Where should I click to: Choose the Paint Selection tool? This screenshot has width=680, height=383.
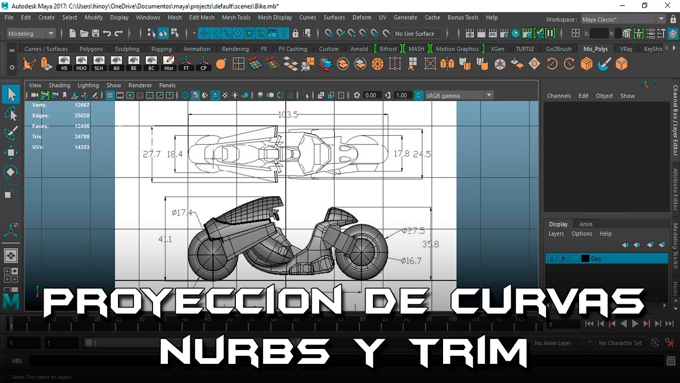[11, 133]
